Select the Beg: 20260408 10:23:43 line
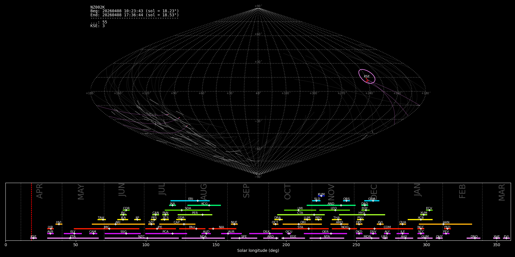Viewport: 515px width, 257px height. (134, 11)
